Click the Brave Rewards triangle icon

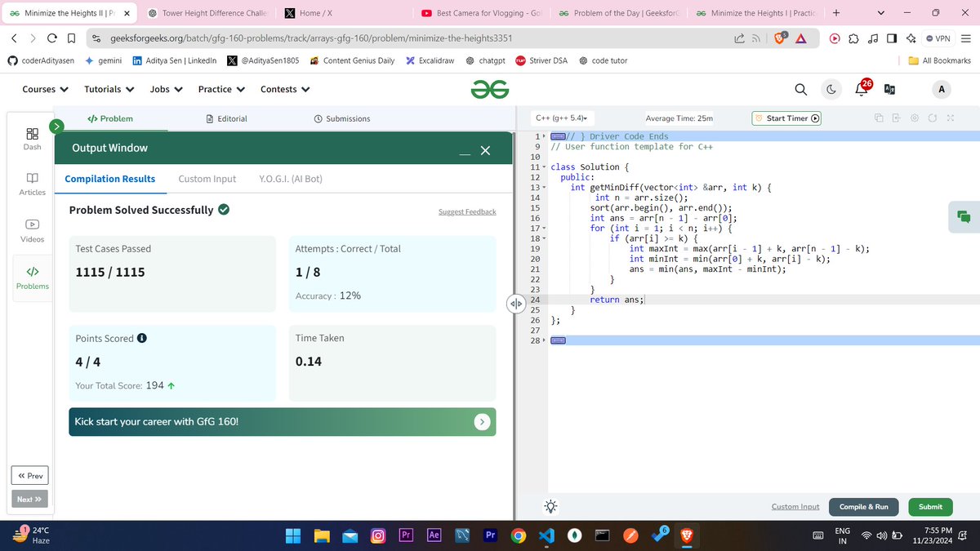[x=802, y=38]
